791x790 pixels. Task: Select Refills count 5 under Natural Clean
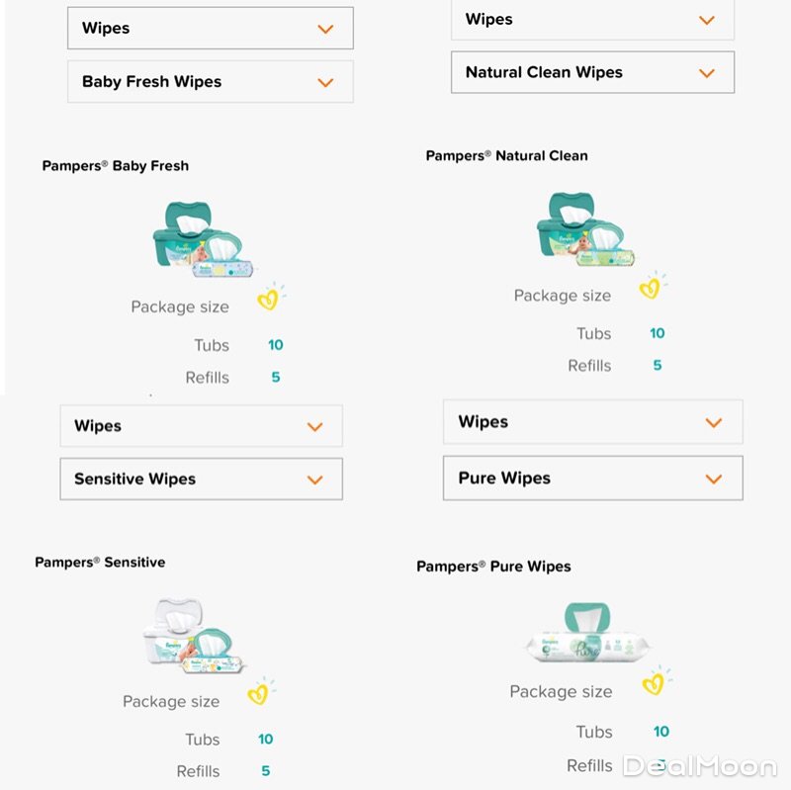click(x=658, y=365)
